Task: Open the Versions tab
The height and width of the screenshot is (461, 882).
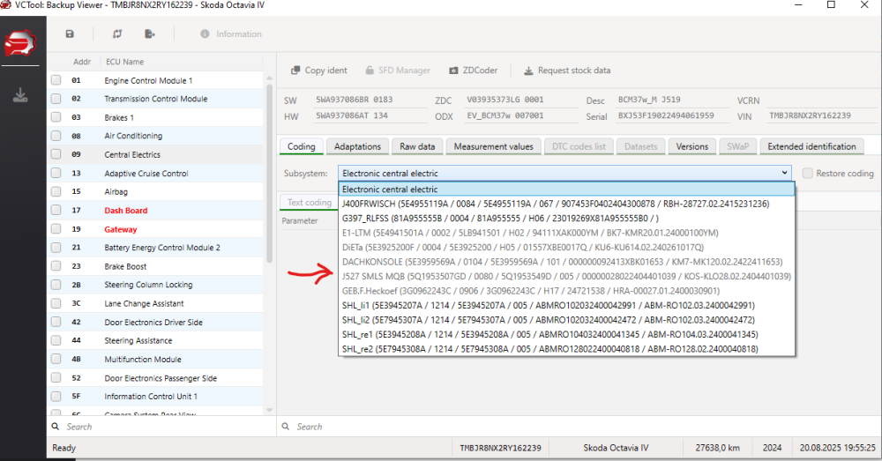Action: (691, 146)
